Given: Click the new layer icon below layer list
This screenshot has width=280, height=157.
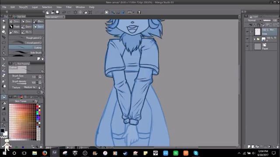Looking at the screenshot, I should [249, 147].
